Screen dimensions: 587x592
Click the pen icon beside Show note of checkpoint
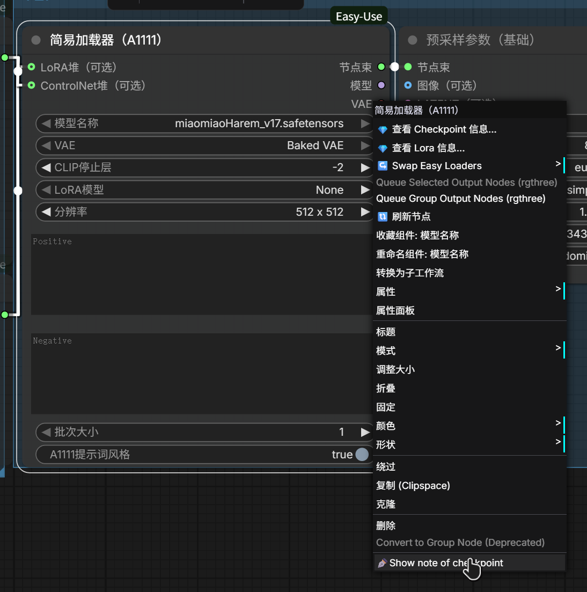click(382, 563)
